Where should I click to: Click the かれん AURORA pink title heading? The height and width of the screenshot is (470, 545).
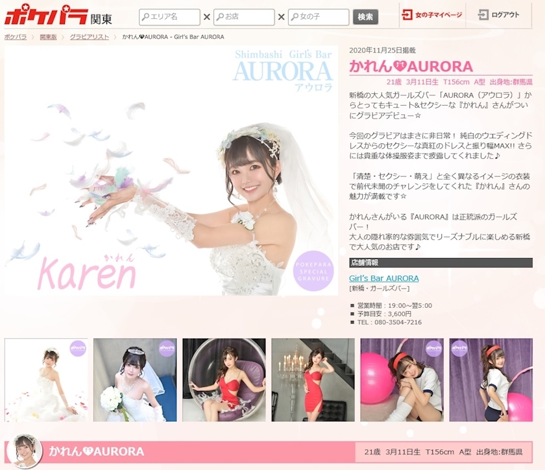click(x=411, y=66)
